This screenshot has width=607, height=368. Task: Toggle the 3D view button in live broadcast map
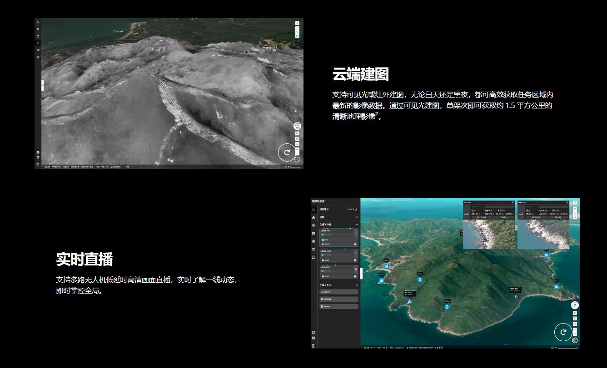[575, 313]
